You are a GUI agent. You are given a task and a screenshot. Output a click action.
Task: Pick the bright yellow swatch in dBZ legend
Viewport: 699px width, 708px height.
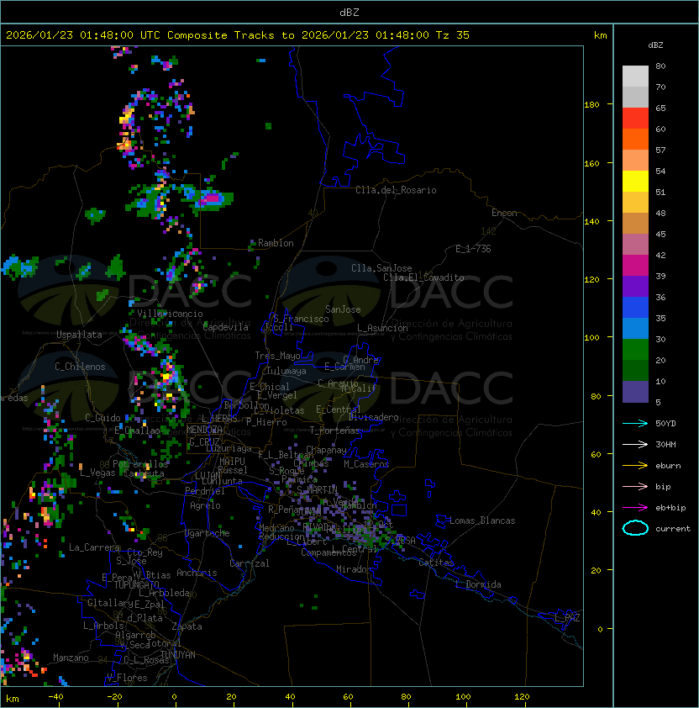635,182
